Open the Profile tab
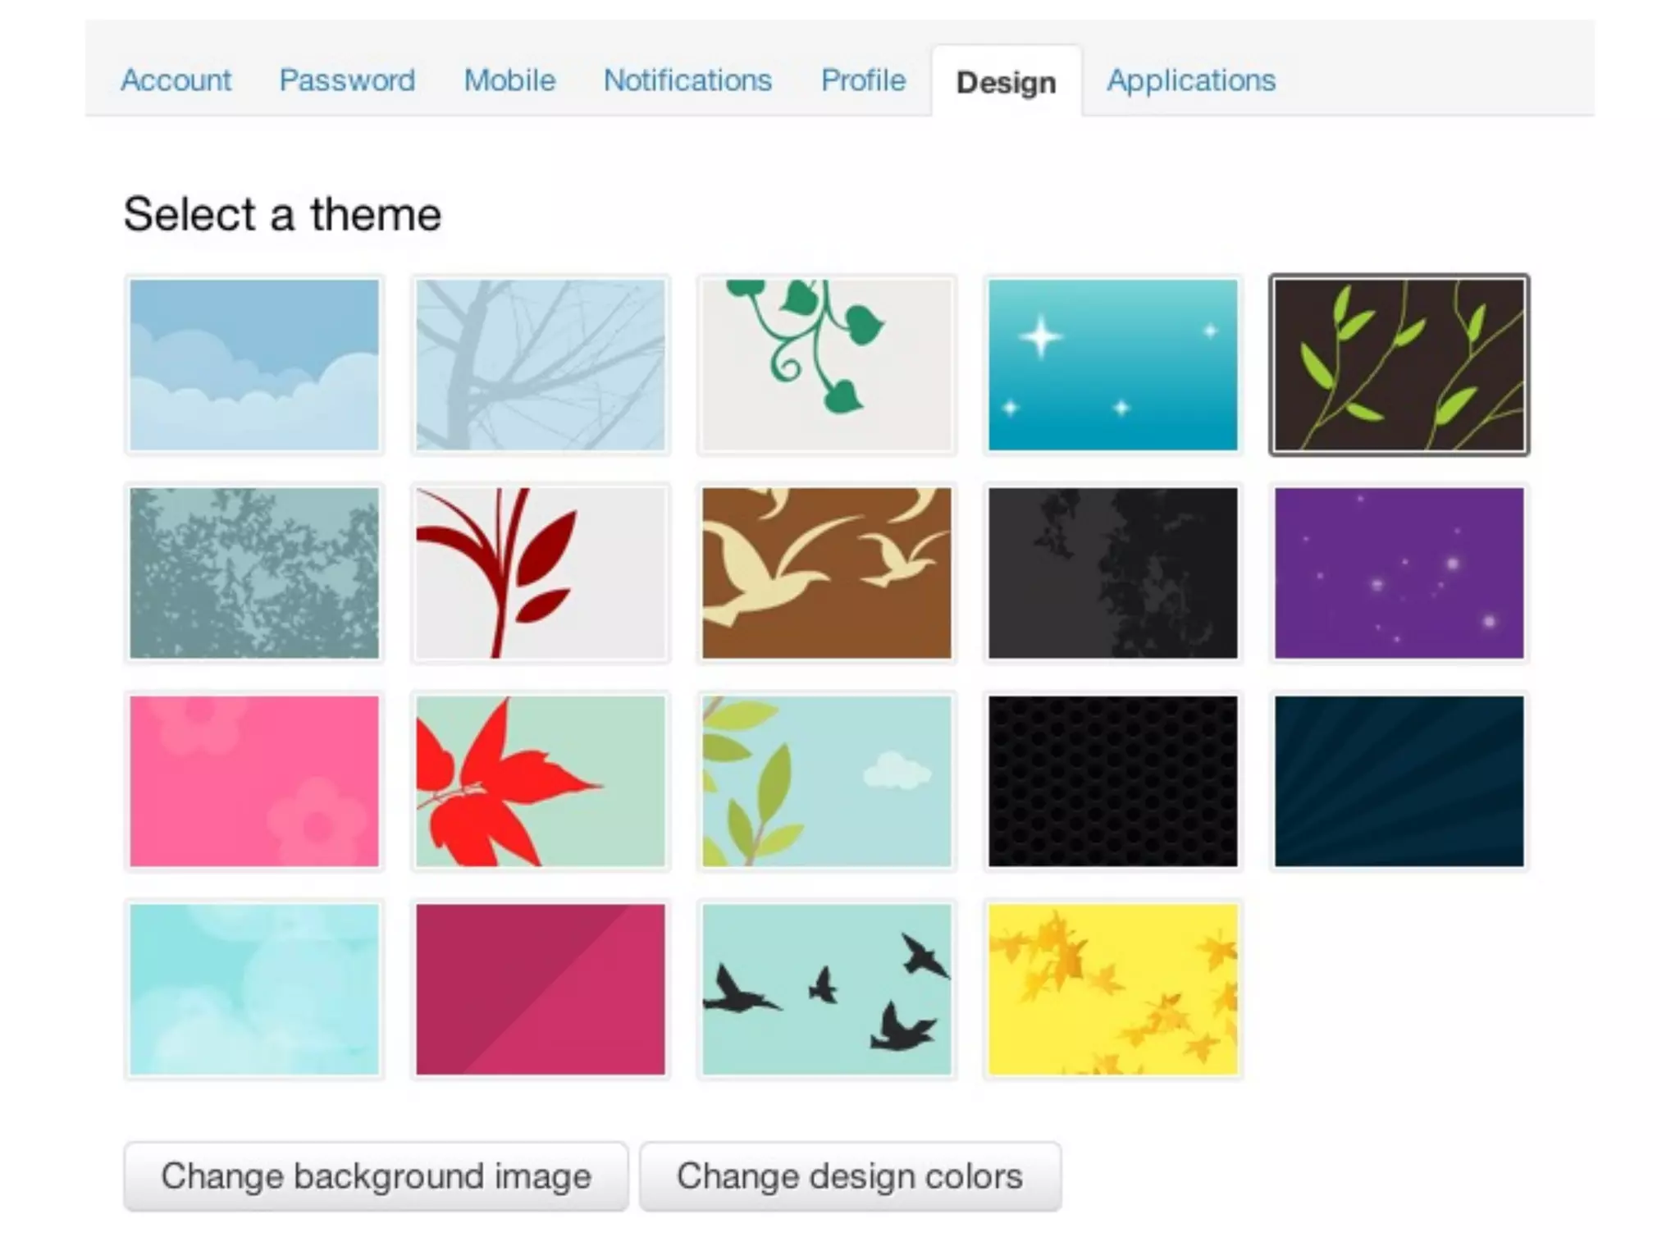 [863, 80]
